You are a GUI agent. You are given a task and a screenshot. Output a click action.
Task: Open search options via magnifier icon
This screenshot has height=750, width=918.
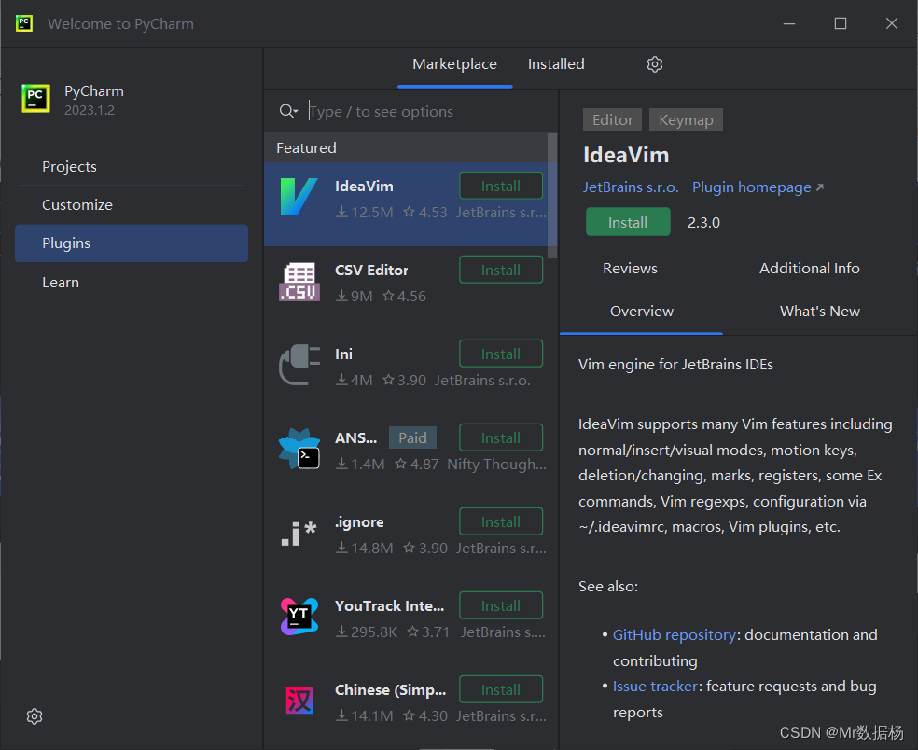(288, 111)
